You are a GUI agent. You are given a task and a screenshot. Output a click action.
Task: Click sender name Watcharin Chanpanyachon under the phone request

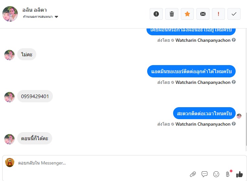(x=203, y=82)
